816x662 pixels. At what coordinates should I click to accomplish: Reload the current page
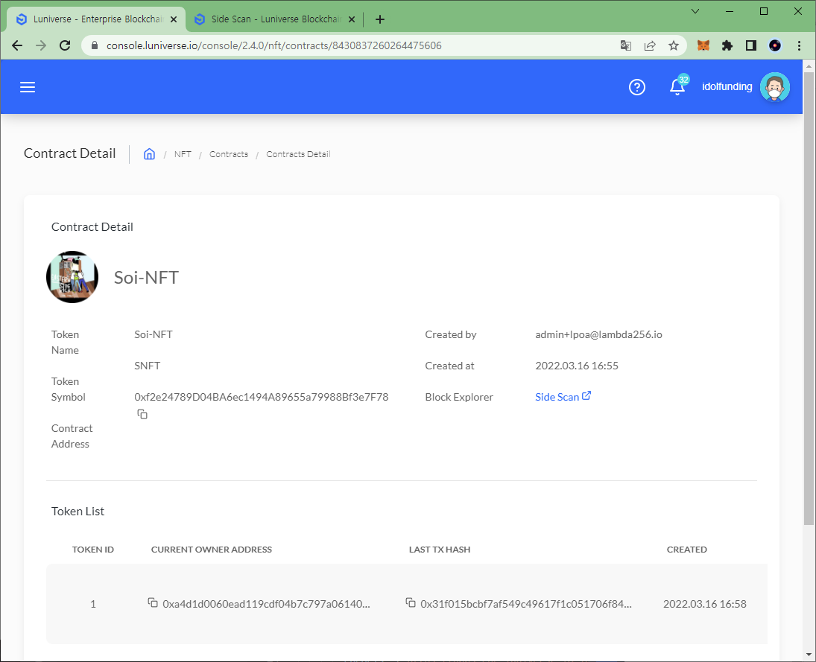pyautogui.click(x=65, y=45)
